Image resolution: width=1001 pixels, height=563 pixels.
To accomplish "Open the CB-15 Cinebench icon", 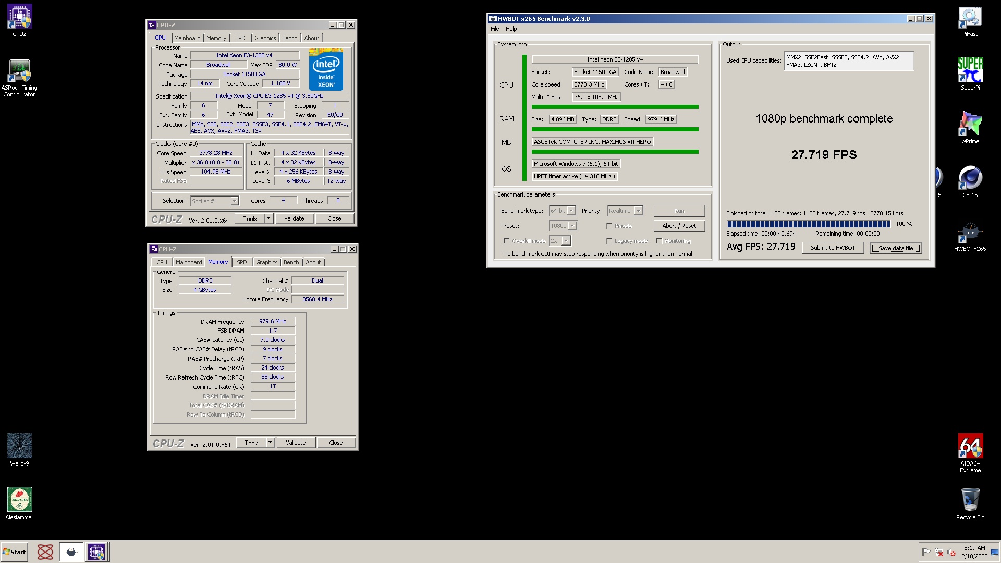I will coord(970,181).
